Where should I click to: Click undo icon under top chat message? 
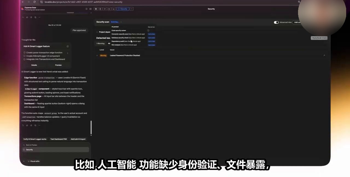(23, 17)
